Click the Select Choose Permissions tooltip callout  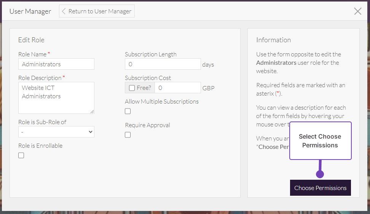[x=320, y=141]
